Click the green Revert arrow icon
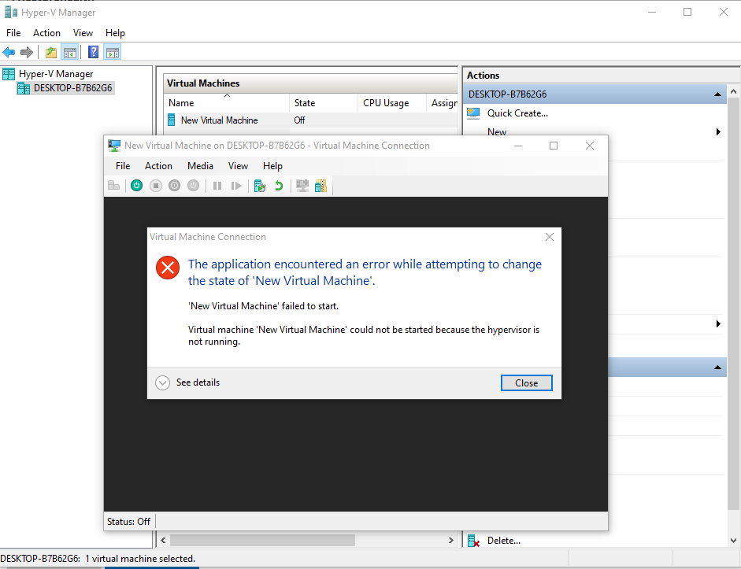The width and height of the screenshot is (741, 569). (x=279, y=186)
